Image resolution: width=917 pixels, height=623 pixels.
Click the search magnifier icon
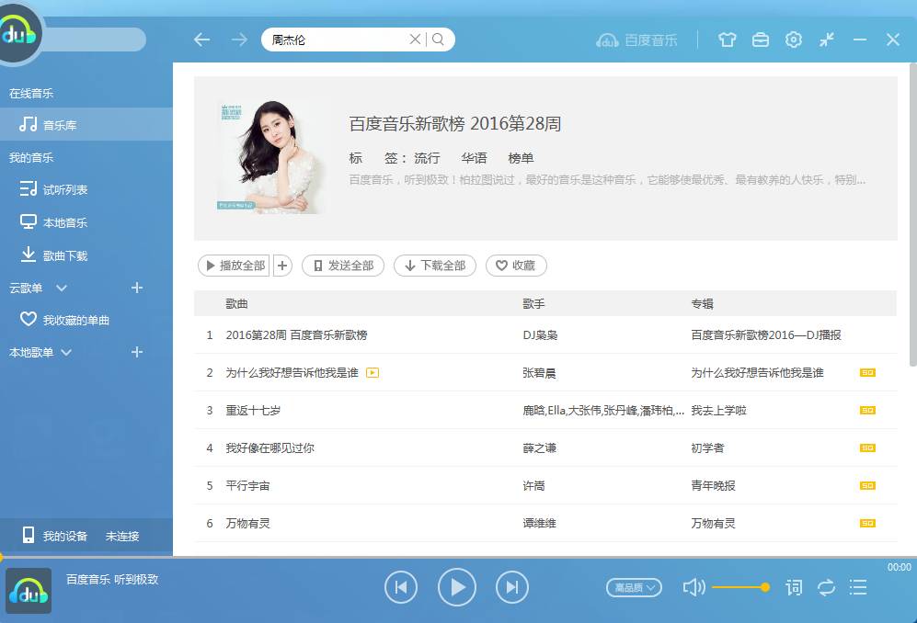pos(438,40)
